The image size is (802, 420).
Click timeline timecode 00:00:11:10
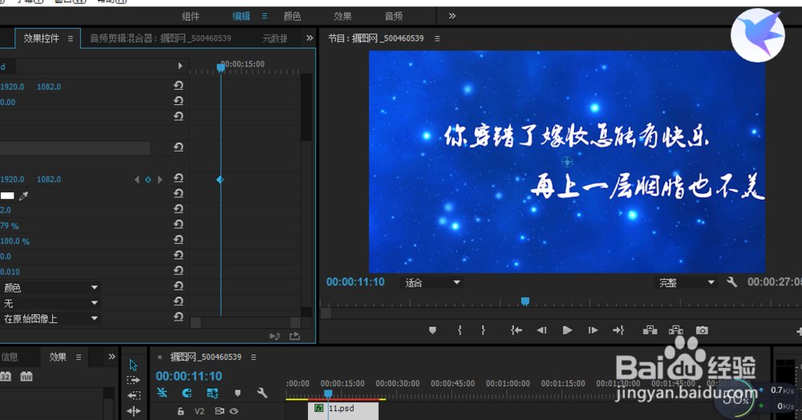click(188, 376)
